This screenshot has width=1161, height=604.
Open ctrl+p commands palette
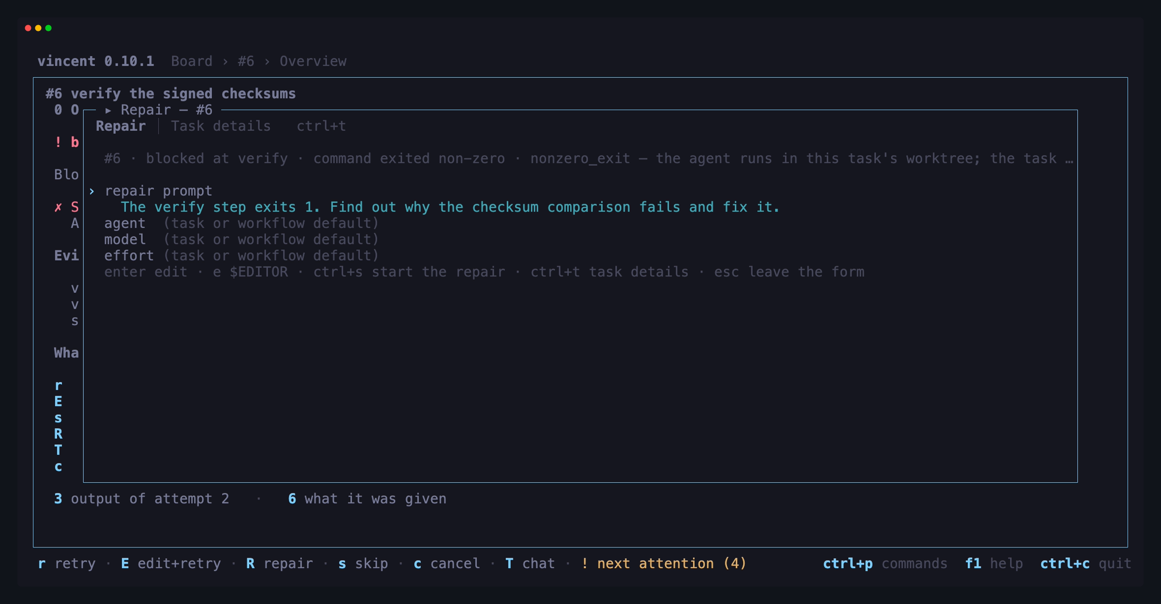coord(885,563)
